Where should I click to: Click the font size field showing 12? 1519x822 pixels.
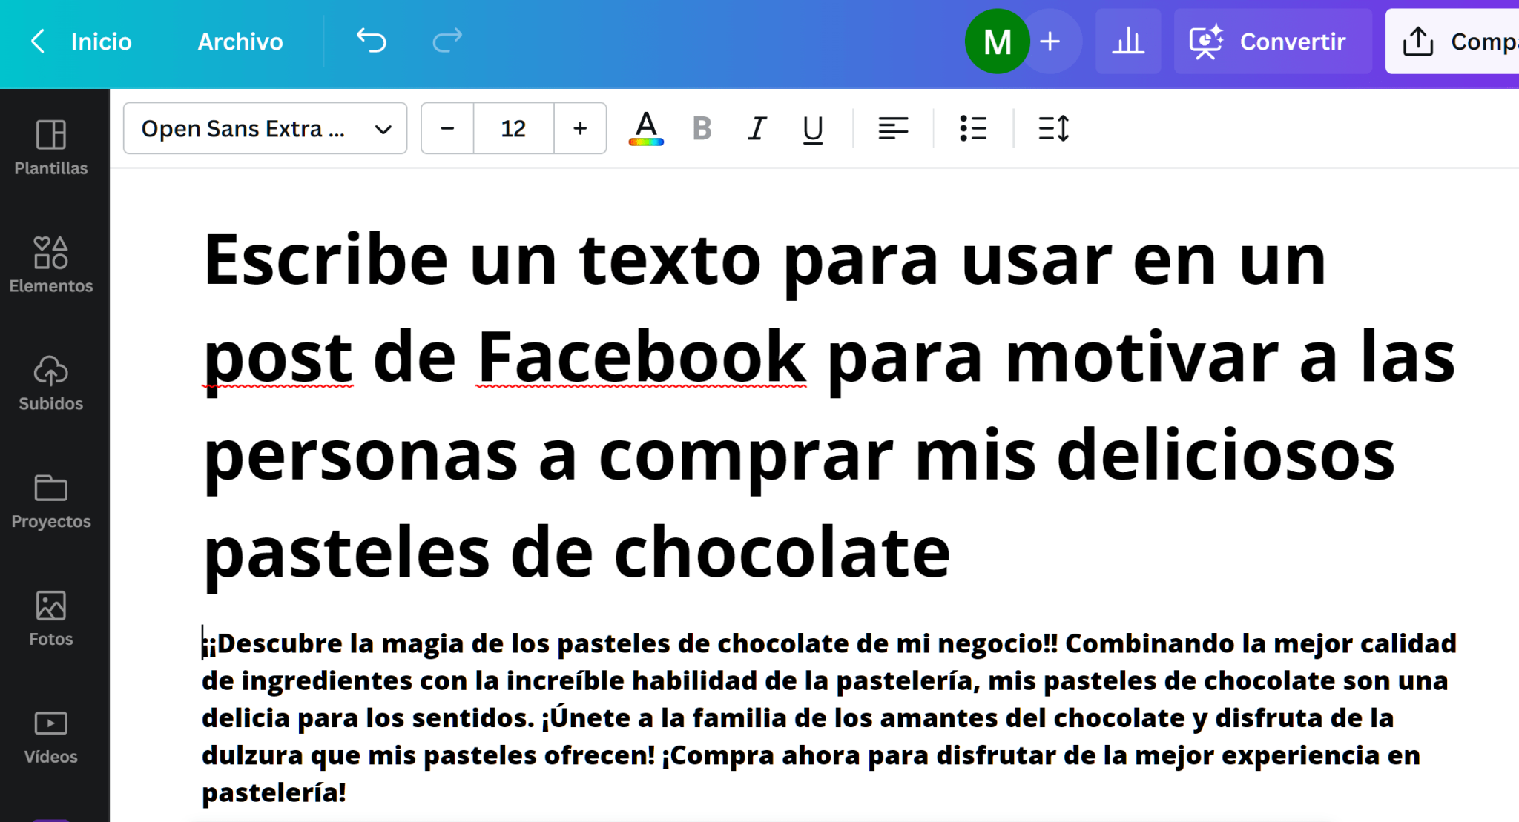click(513, 128)
